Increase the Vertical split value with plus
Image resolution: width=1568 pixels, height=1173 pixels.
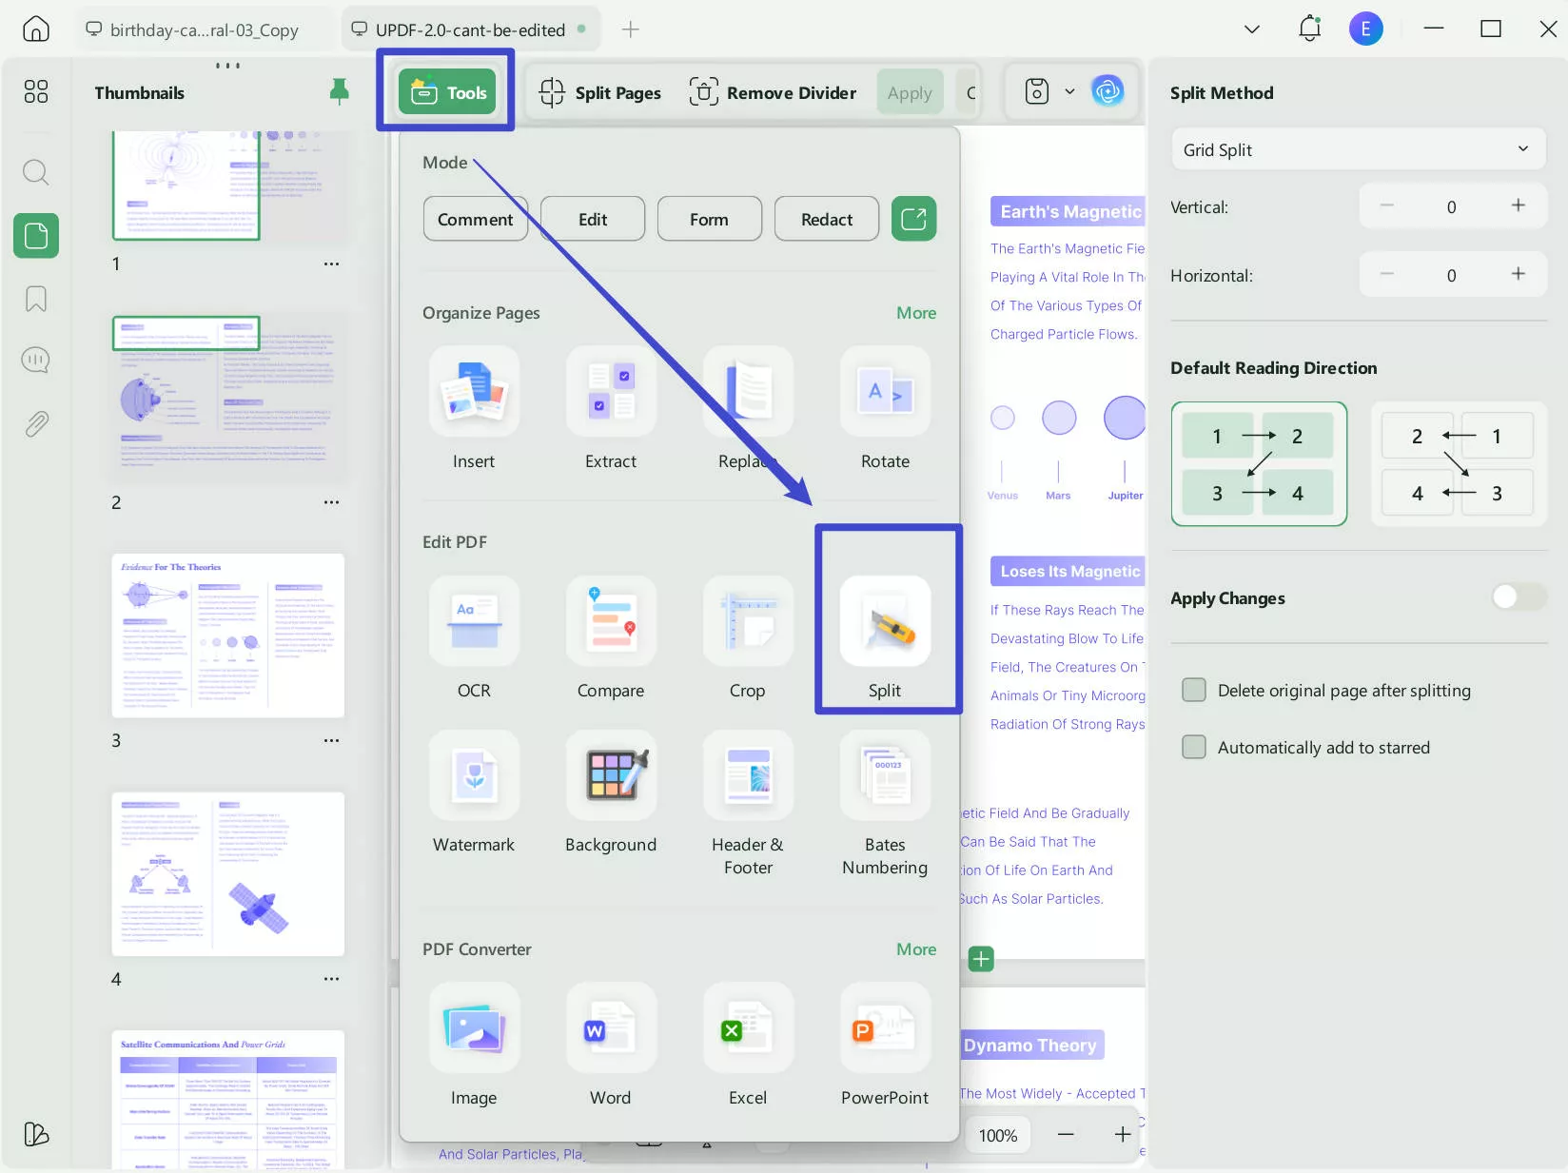coord(1519,205)
